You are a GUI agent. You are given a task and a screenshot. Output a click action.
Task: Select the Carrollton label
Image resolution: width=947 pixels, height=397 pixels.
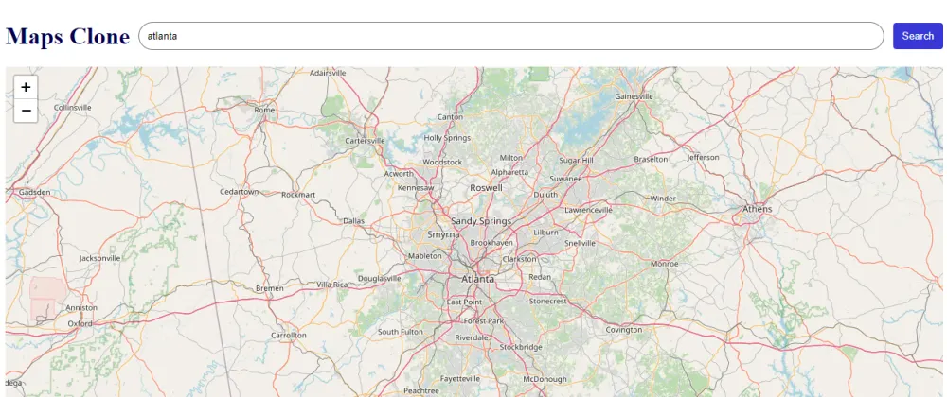(x=289, y=335)
